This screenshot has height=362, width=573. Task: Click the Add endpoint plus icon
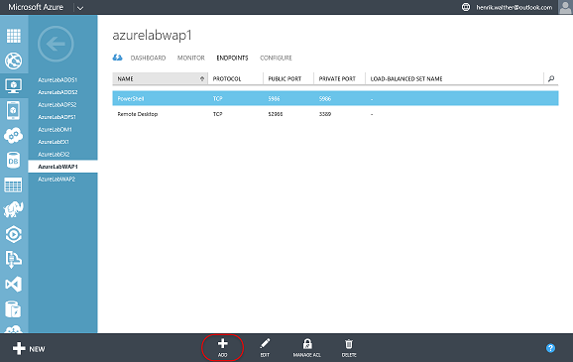pyautogui.click(x=222, y=344)
